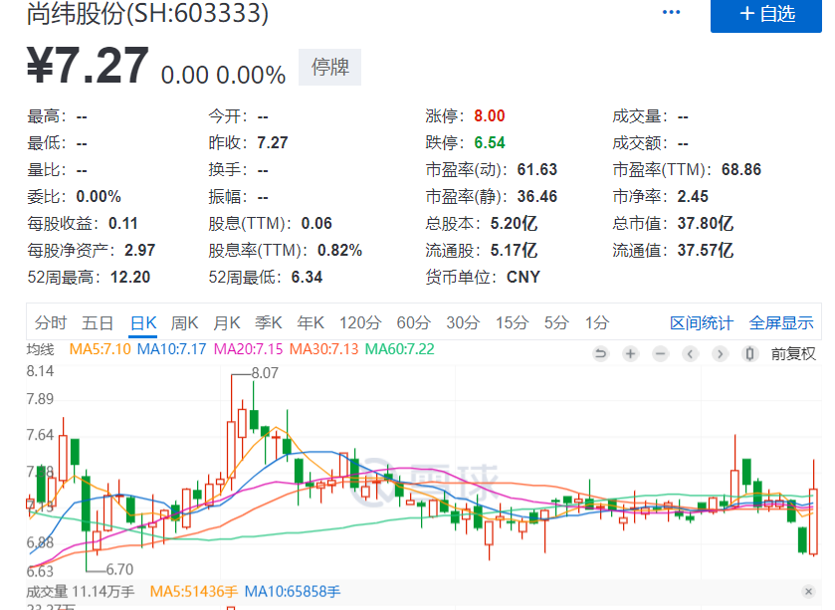Screen dimensions: 835x610
Task: Switch to the 分时 chart tab
Action: [x=51, y=322]
